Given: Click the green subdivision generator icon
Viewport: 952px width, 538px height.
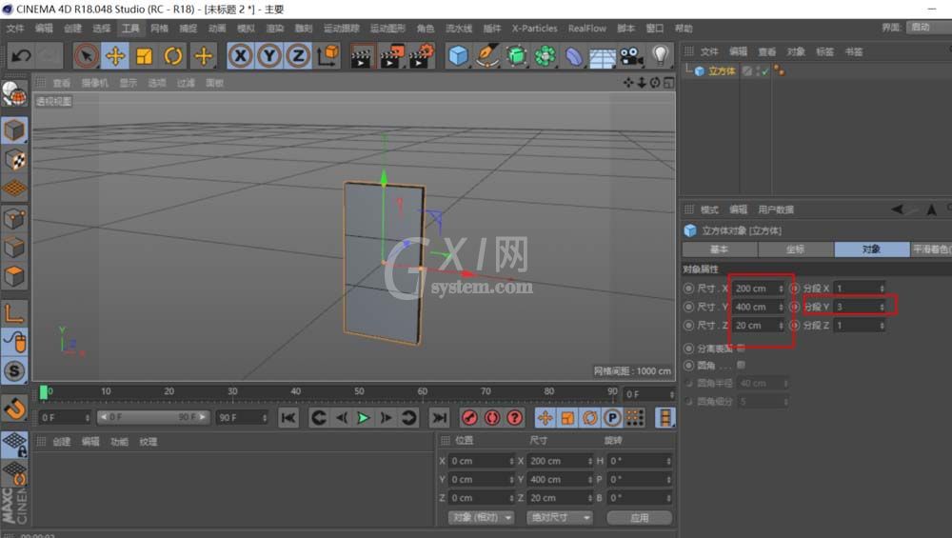Looking at the screenshot, I should pos(516,56).
